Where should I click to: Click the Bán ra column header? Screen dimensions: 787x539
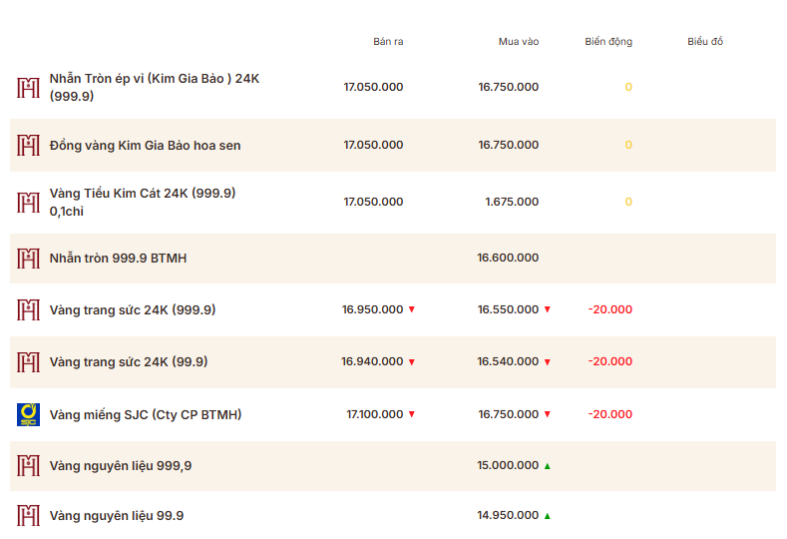tap(388, 42)
